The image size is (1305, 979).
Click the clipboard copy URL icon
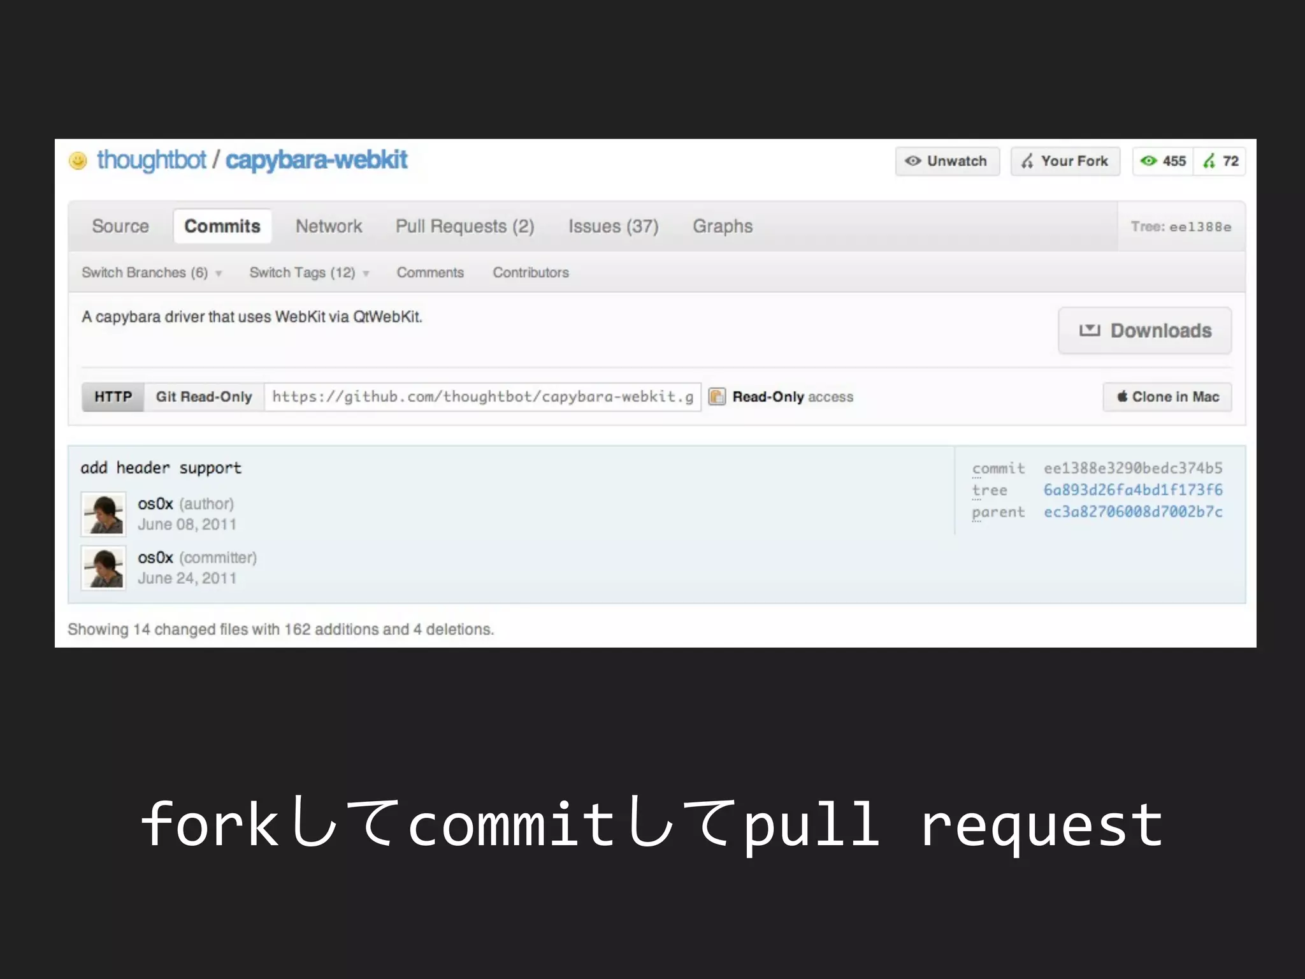(x=717, y=396)
